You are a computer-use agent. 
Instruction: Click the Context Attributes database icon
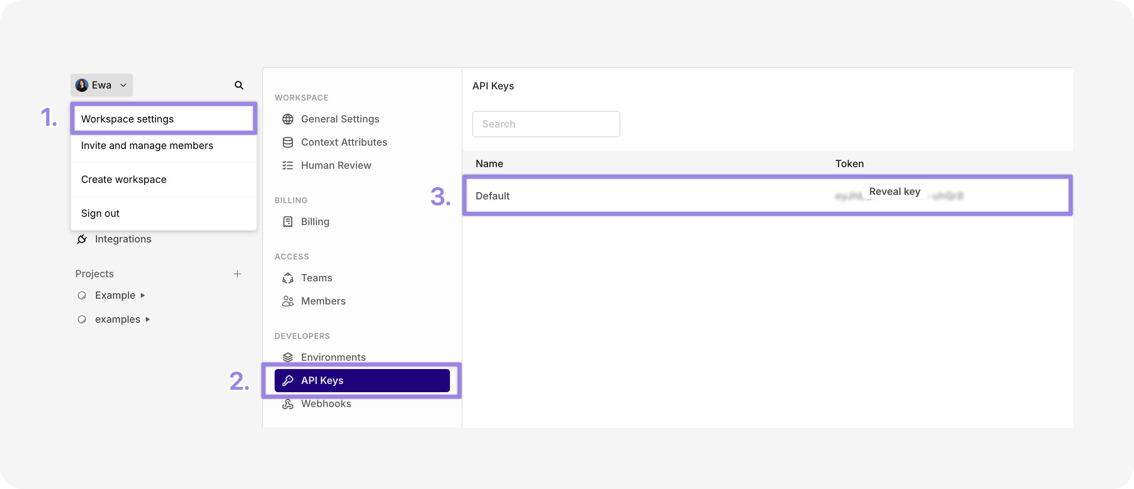[x=287, y=142]
